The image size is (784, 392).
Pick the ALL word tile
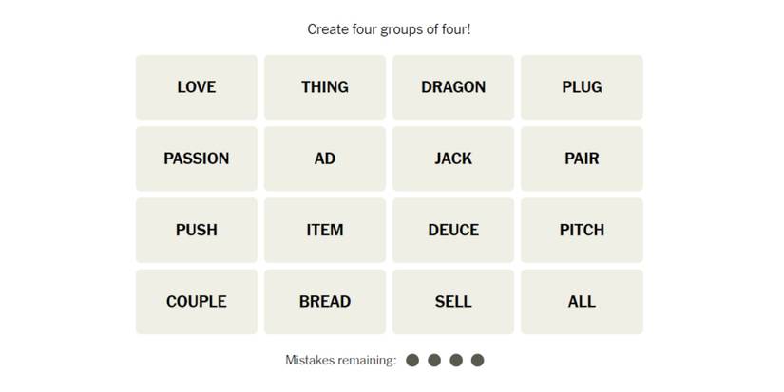(x=582, y=302)
